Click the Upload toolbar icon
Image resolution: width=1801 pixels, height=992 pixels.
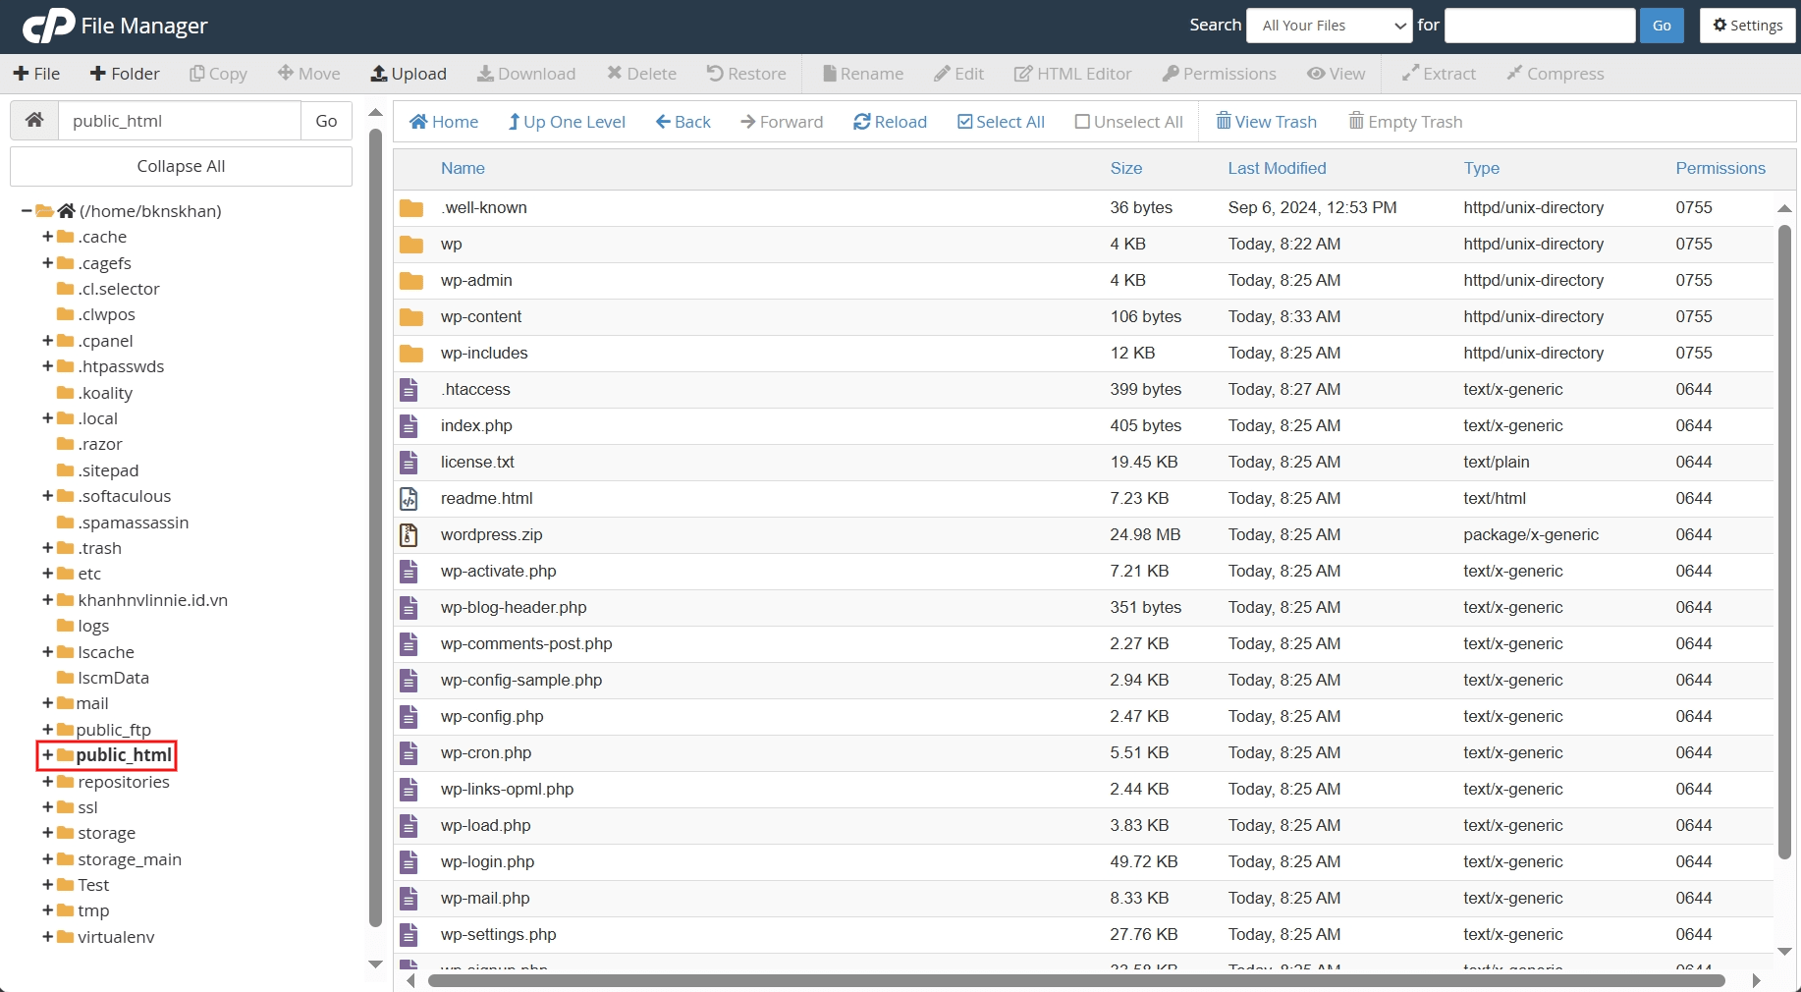point(379,74)
